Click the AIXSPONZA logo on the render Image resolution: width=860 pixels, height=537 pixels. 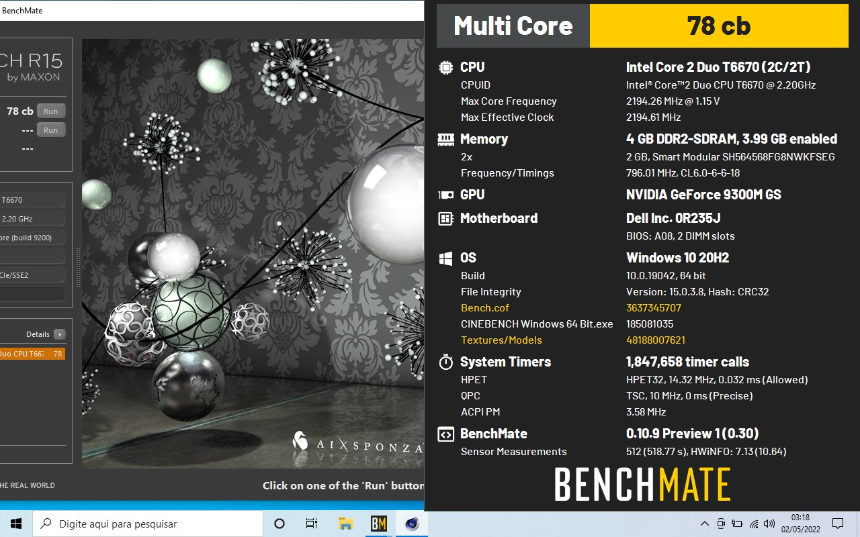(x=358, y=442)
